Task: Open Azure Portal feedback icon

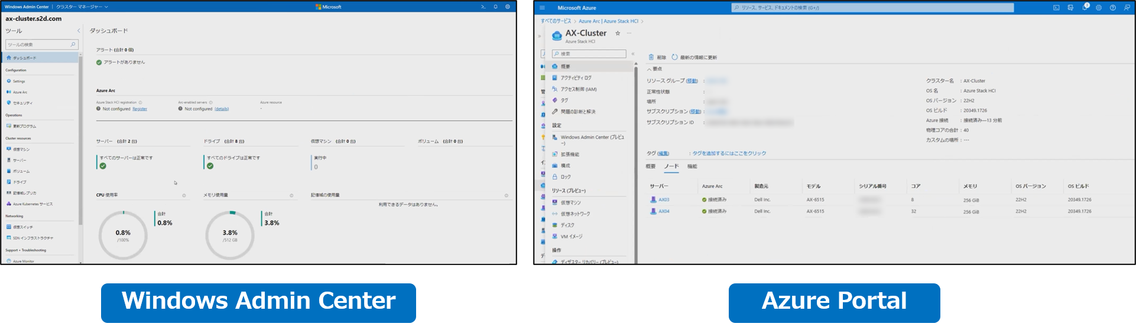Action: [x=1127, y=8]
